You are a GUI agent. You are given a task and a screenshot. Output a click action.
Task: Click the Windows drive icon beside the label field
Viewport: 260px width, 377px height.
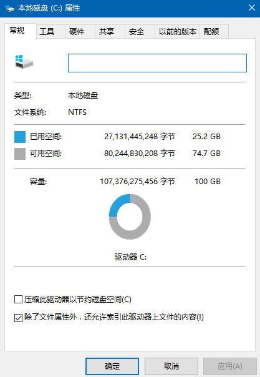tap(24, 62)
